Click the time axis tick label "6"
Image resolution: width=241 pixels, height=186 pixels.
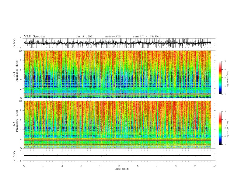click(138, 166)
